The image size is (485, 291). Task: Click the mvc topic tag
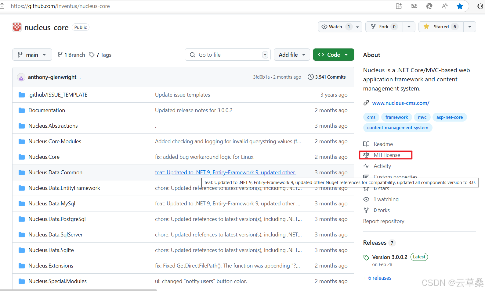tap(422, 117)
